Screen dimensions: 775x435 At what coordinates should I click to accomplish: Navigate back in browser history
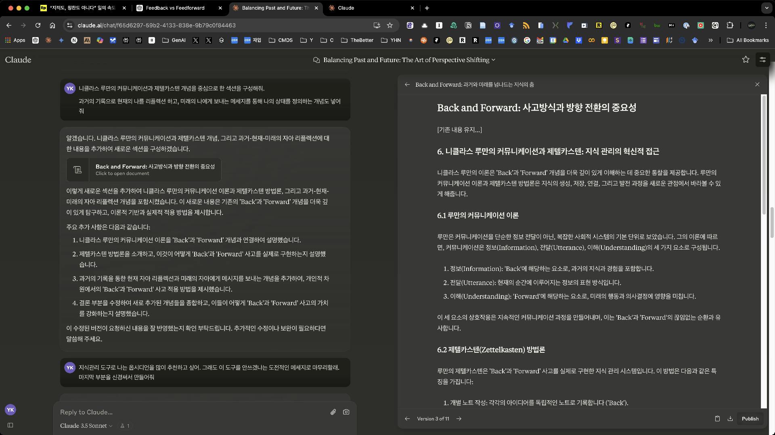(9, 25)
